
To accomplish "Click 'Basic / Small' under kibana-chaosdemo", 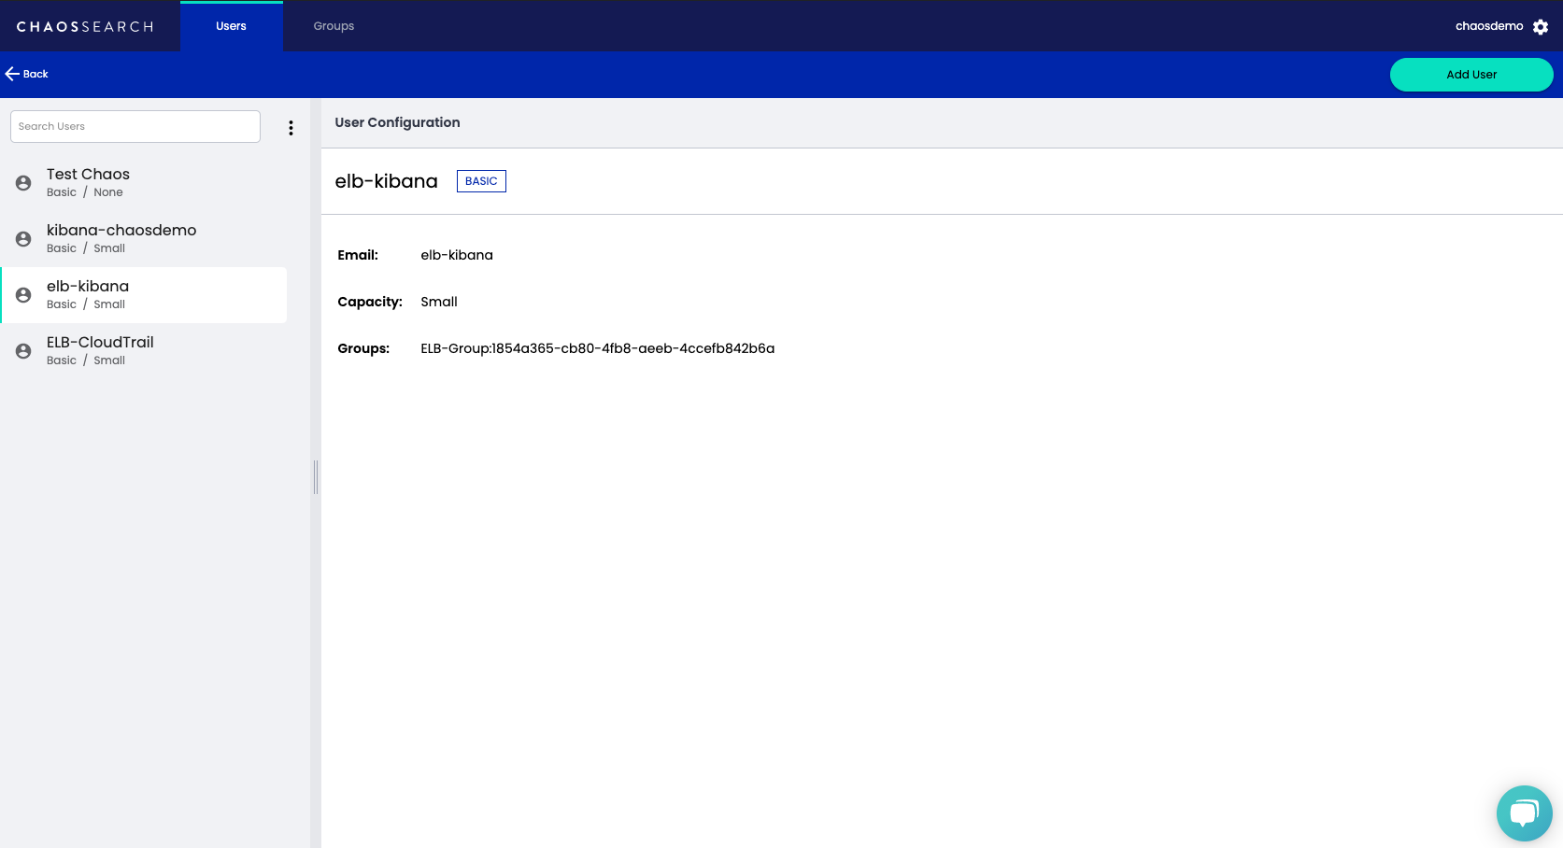I will point(86,248).
